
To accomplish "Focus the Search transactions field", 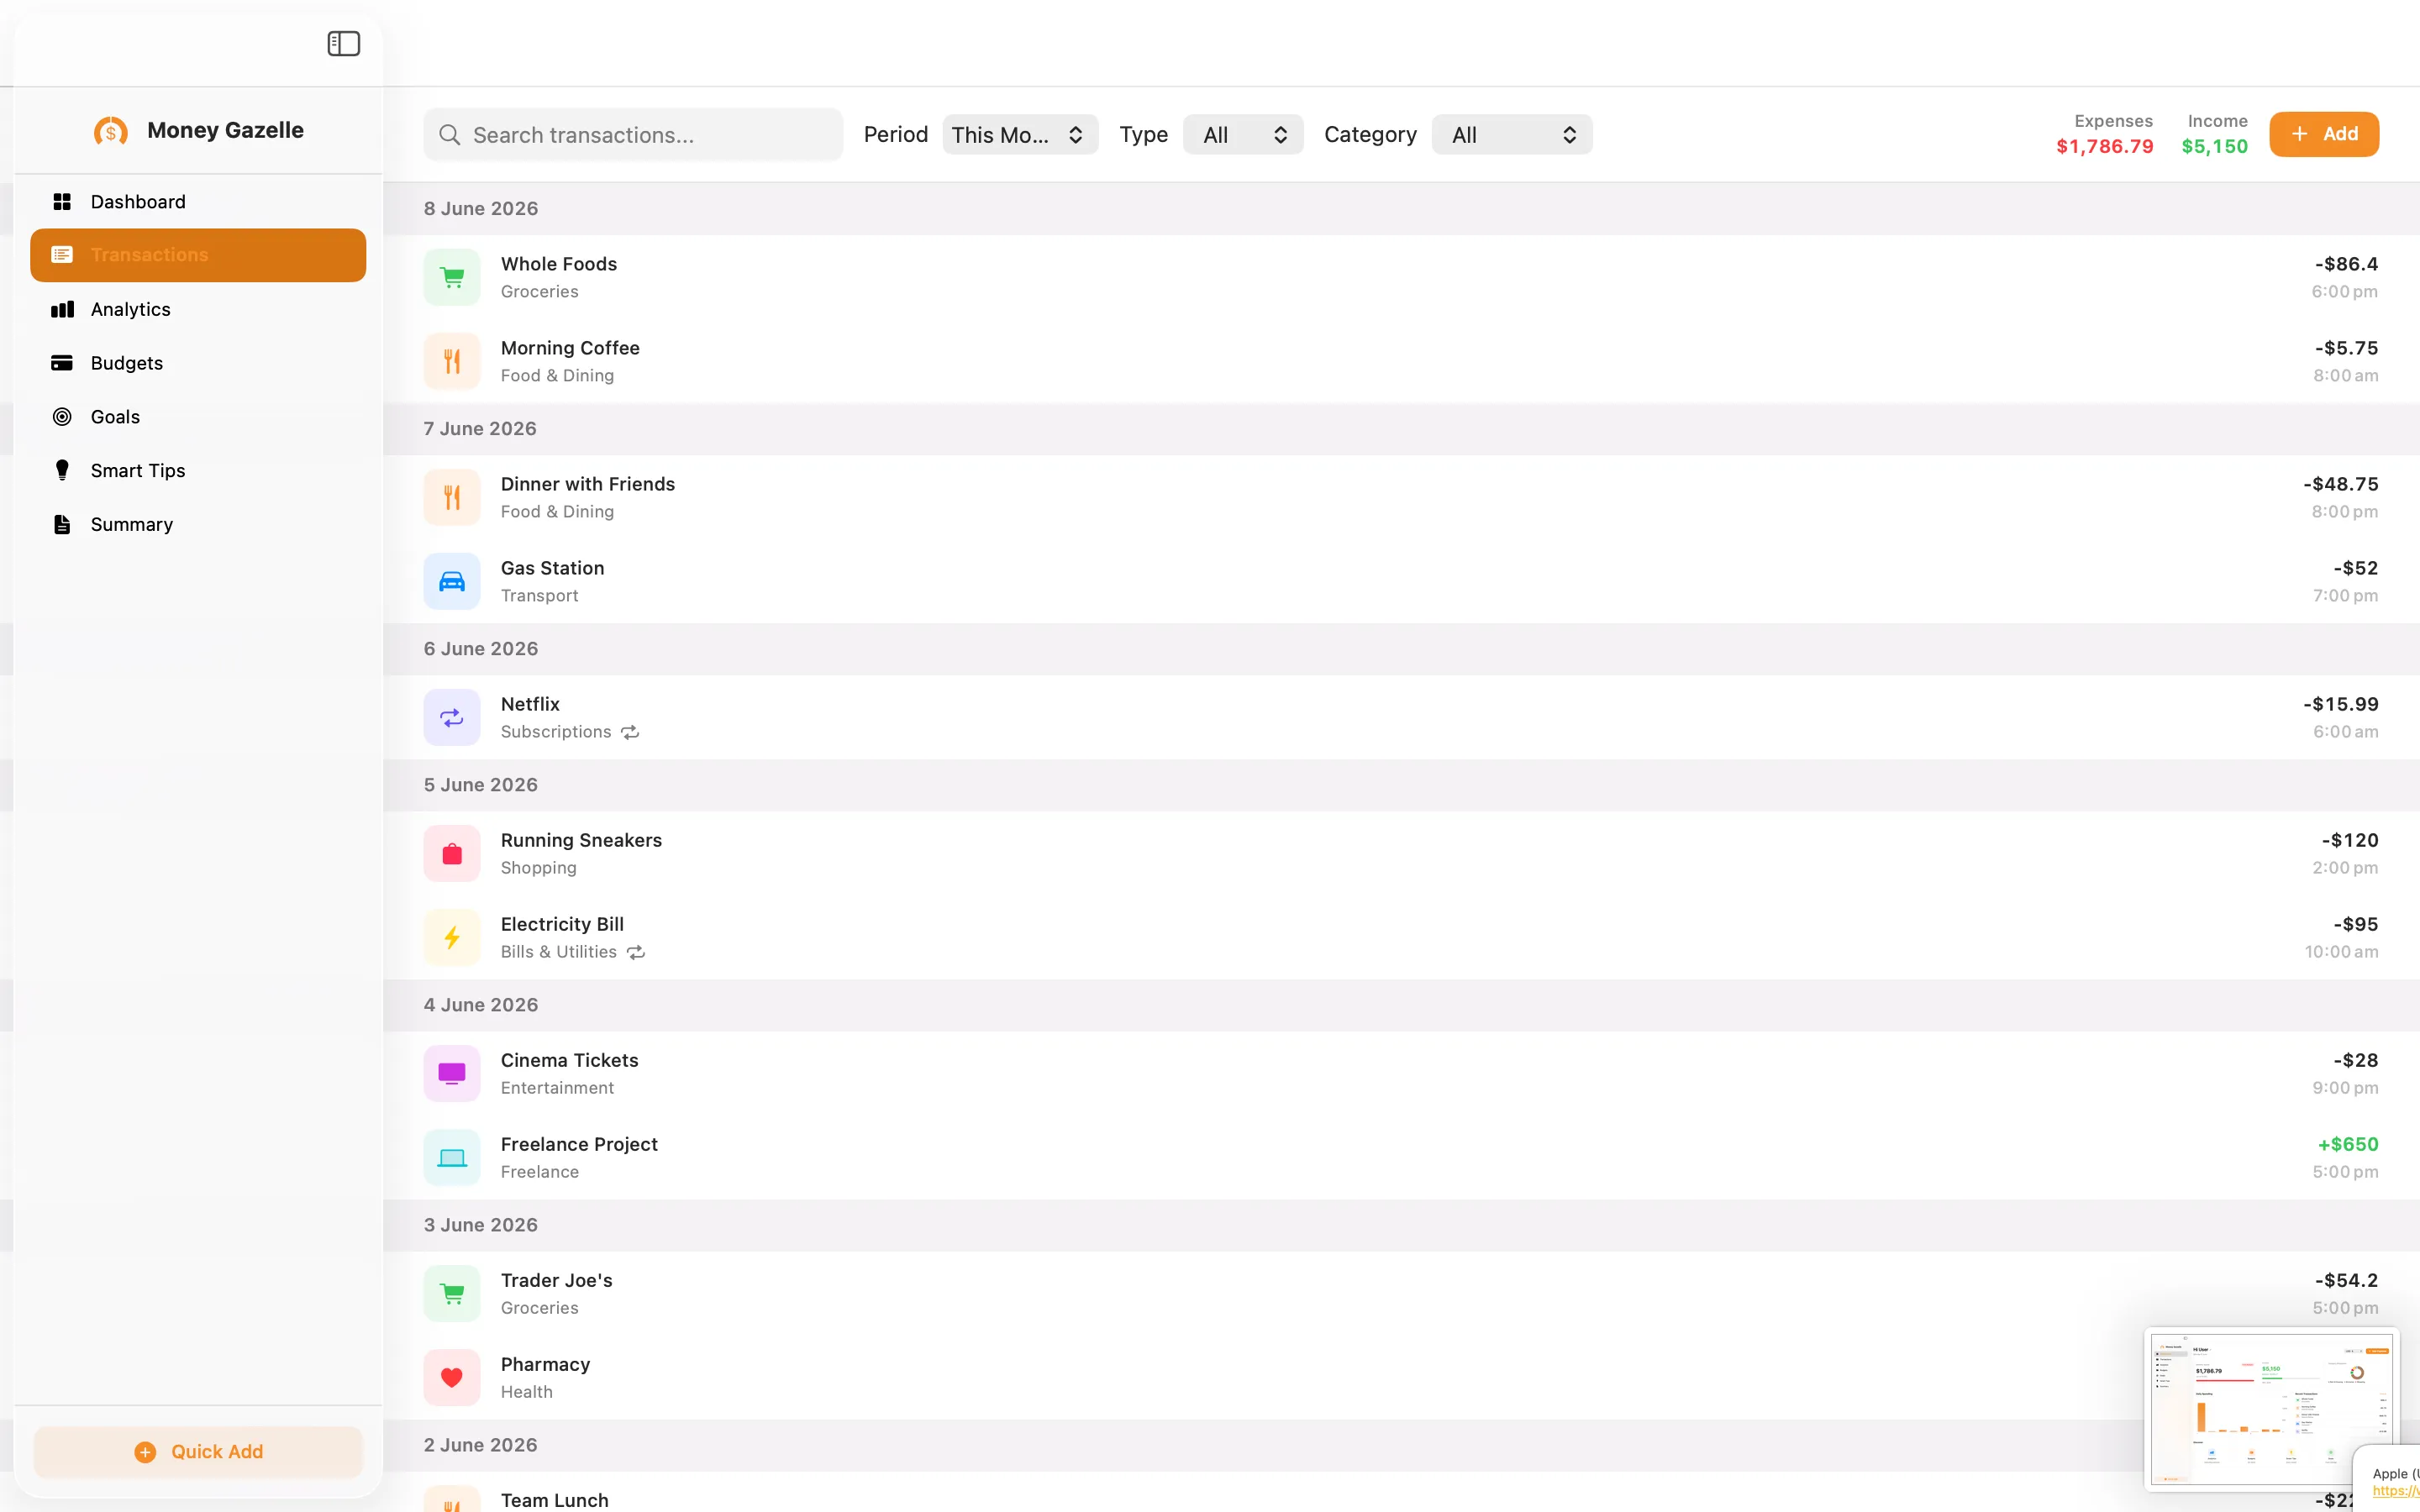I will pyautogui.click(x=633, y=135).
